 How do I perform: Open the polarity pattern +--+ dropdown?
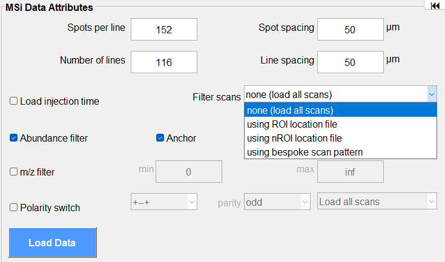tap(164, 201)
